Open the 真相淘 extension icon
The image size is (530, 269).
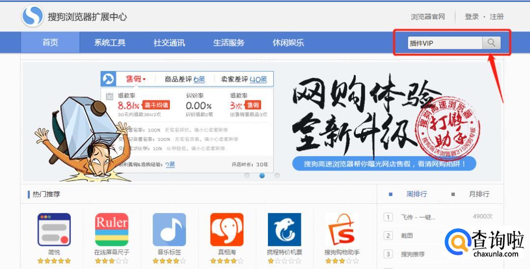pos(227,229)
